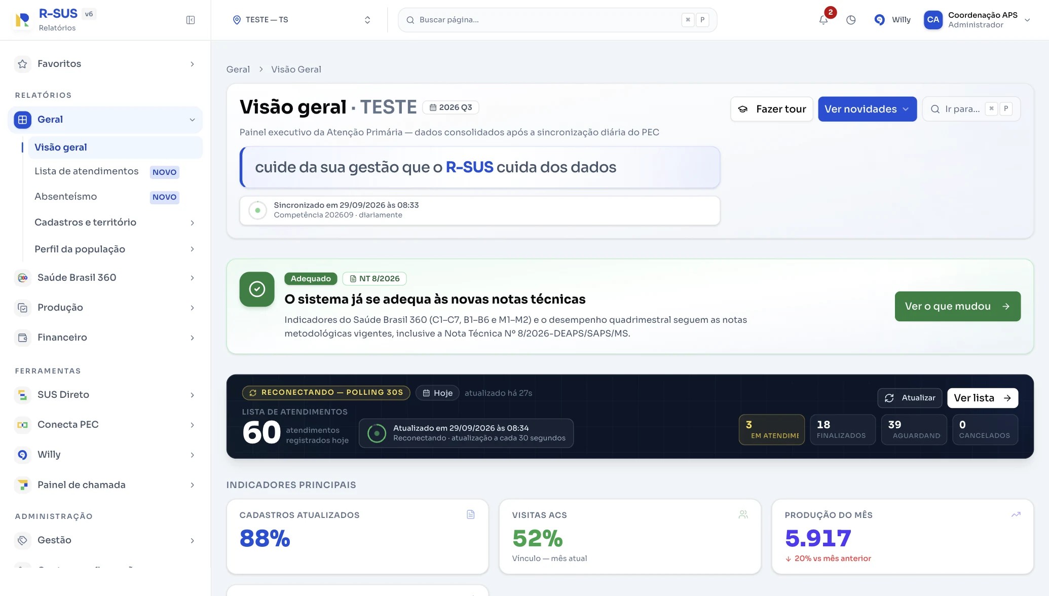Click Ver lista button
1049x596 pixels.
click(x=982, y=398)
